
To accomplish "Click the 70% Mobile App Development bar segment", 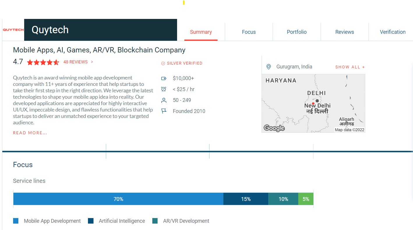I will pyautogui.click(x=118, y=199).
